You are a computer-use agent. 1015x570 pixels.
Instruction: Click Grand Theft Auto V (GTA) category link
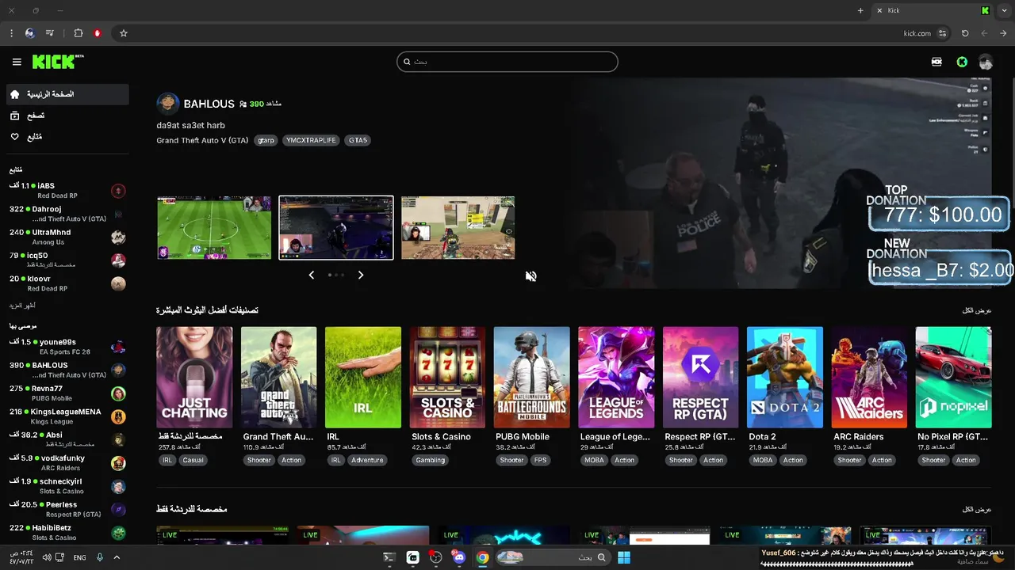point(202,140)
